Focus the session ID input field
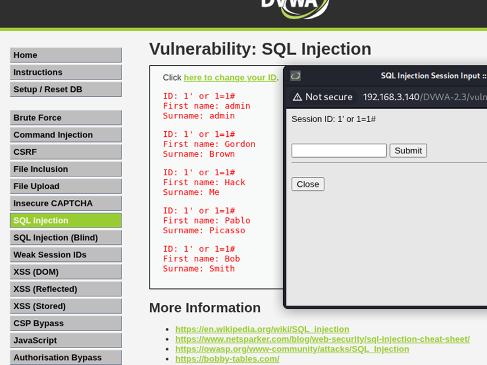The width and height of the screenshot is (487, 365). click(x=339, y=150)
